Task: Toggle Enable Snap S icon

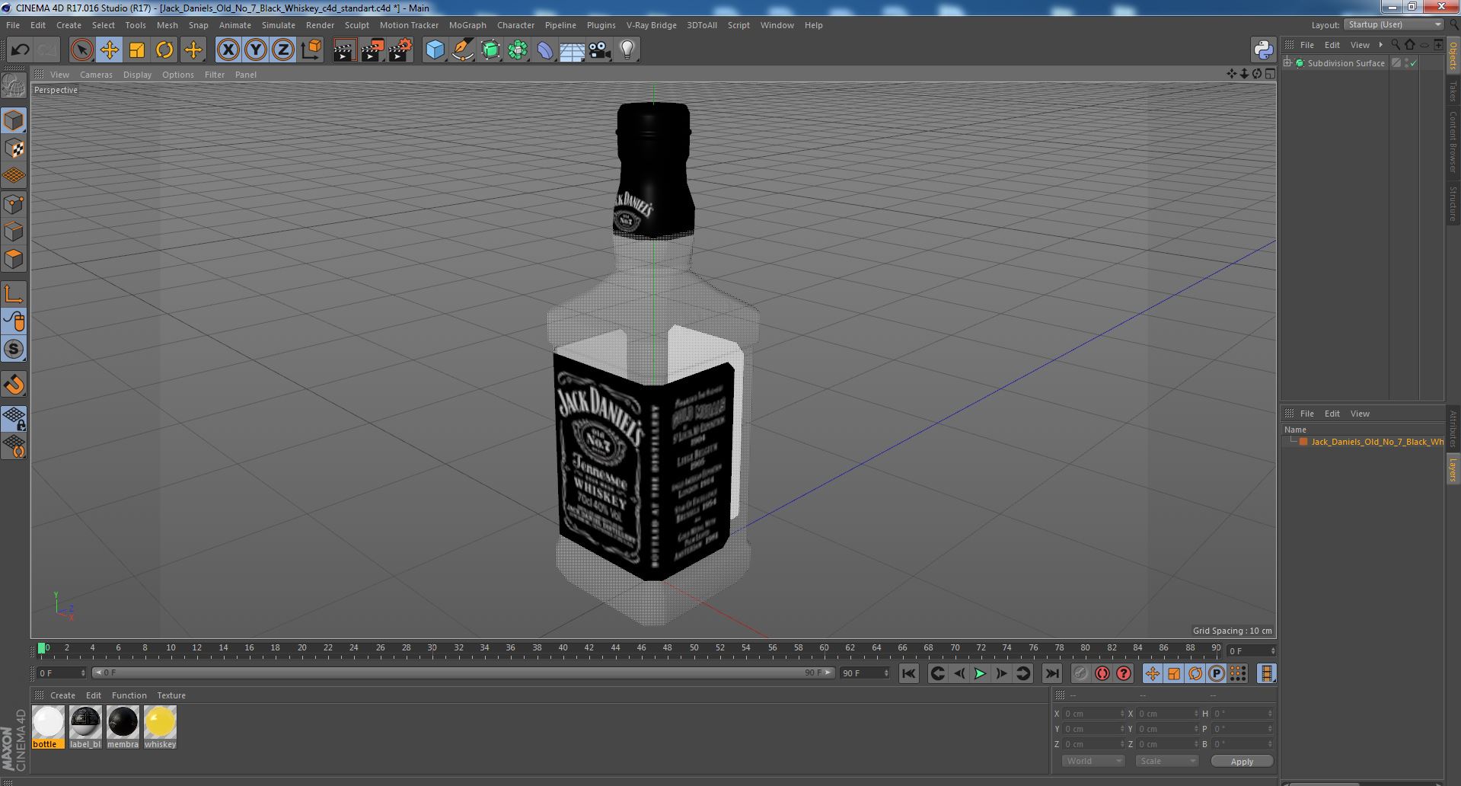Action: 14,350
